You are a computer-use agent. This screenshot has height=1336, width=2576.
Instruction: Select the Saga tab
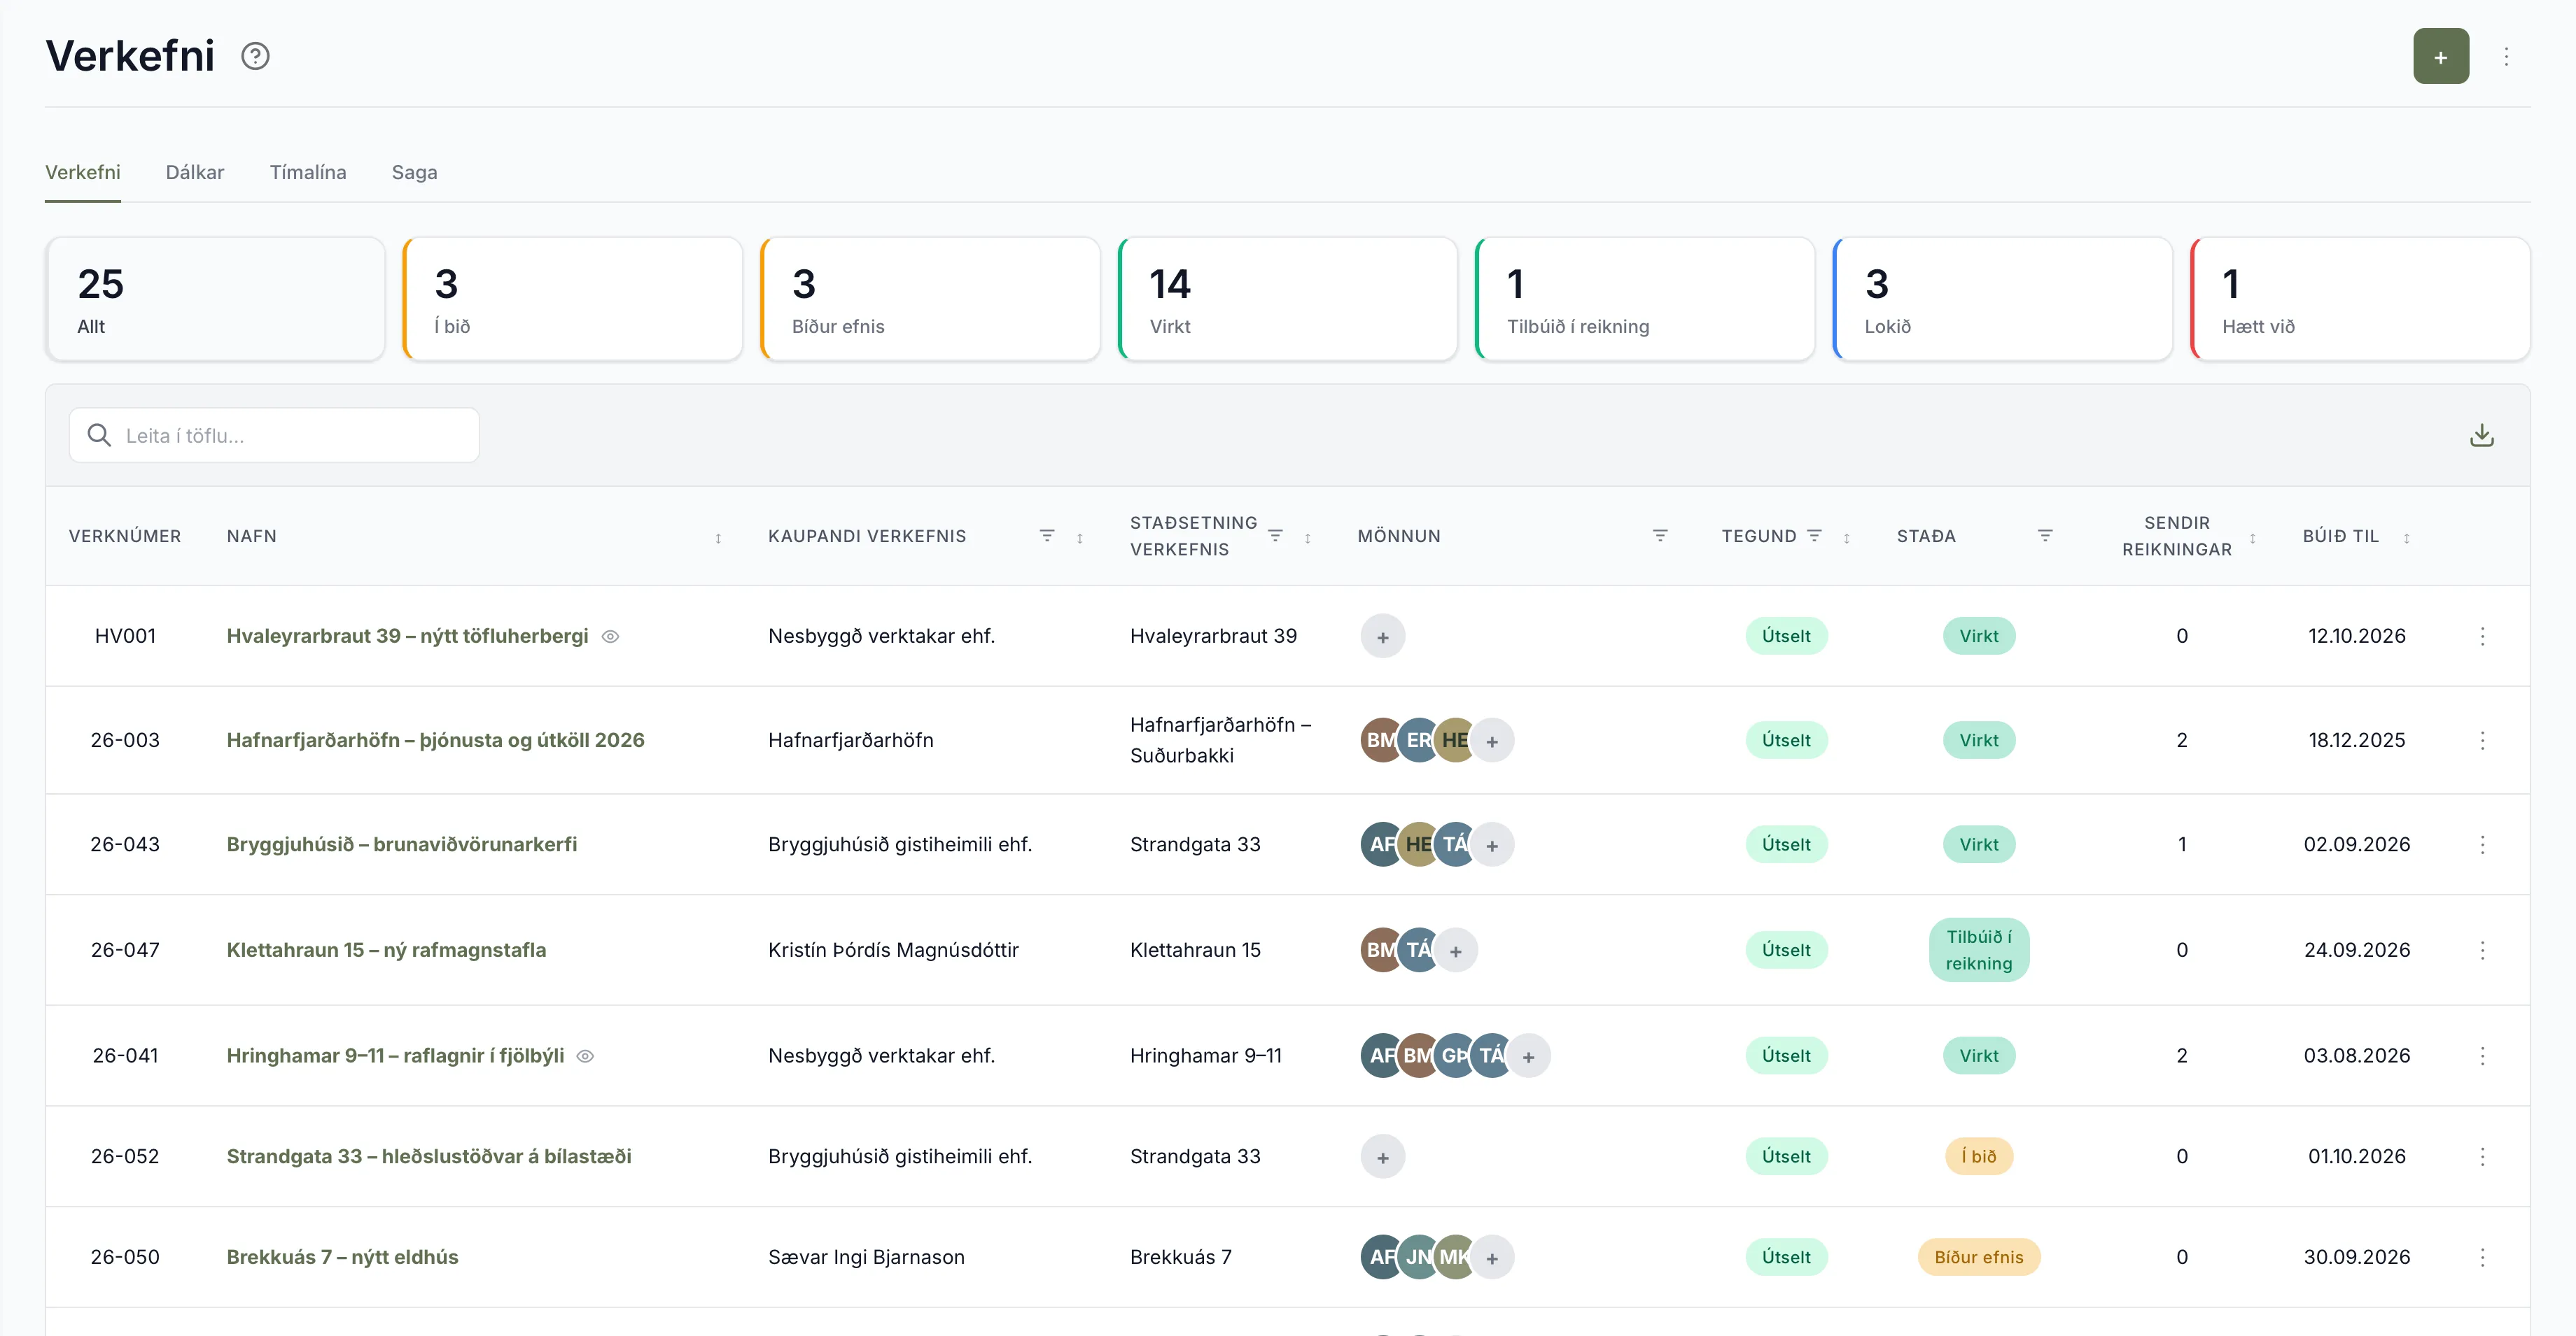click(x=414, y=172)
